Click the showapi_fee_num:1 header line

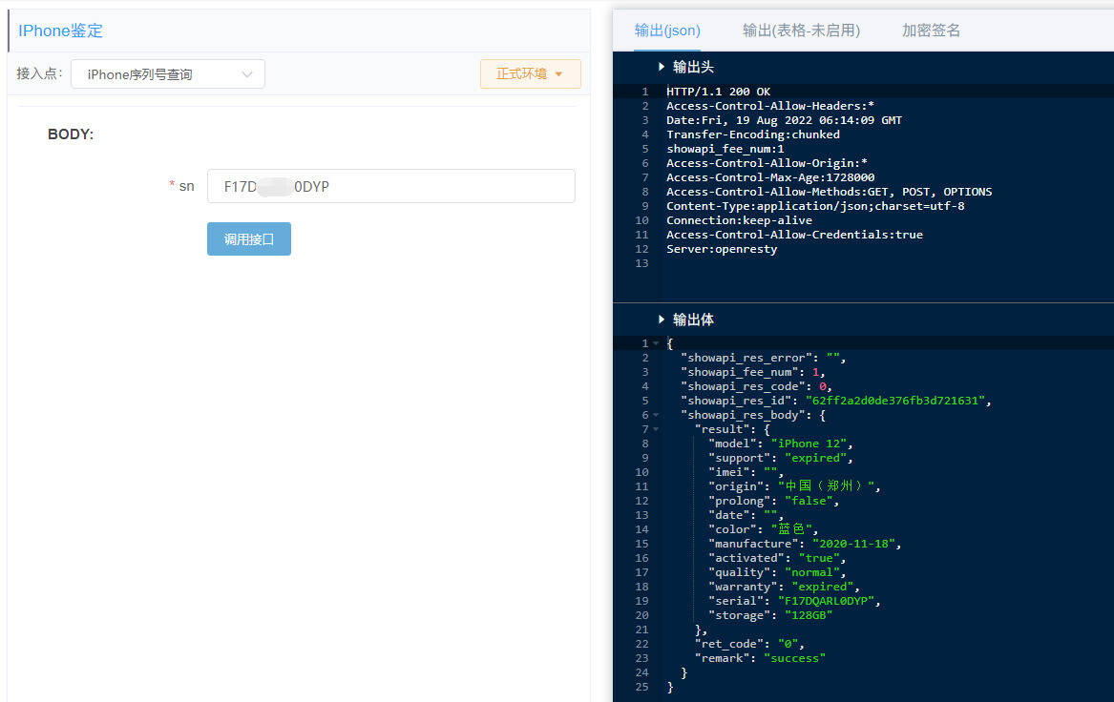point(725,149)
